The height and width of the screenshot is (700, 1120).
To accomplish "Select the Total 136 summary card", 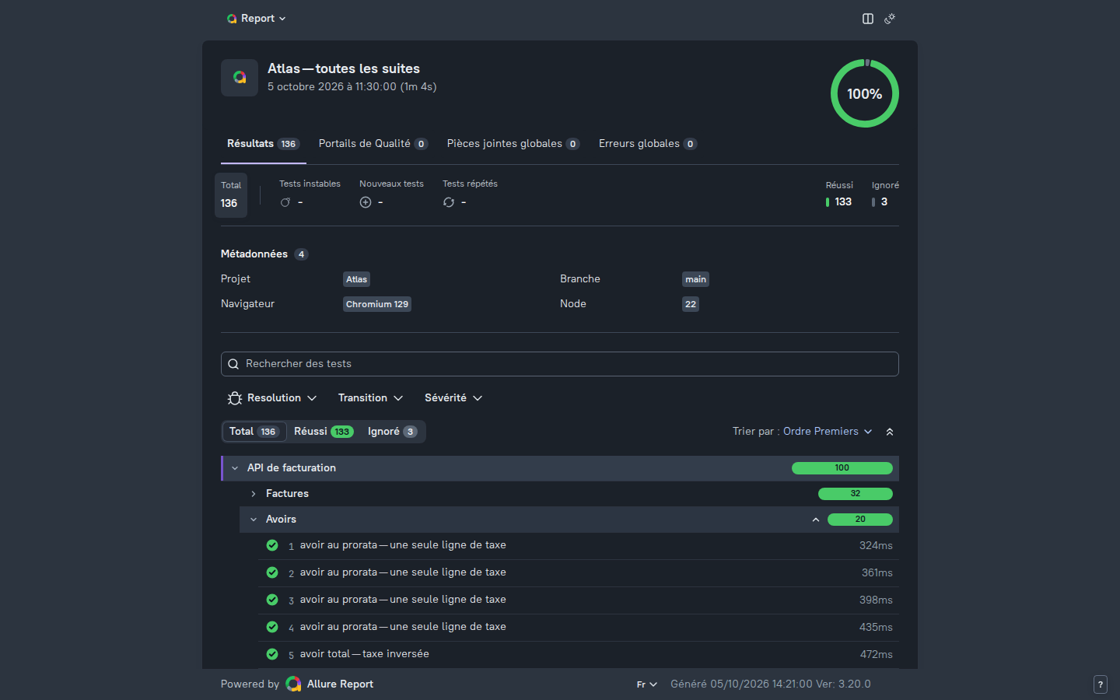I will (231, 194).
